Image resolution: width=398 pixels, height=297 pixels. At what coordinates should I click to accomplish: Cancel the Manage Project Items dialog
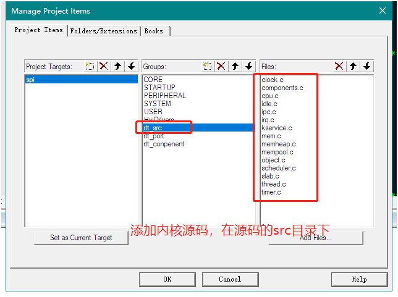(231, 280)
